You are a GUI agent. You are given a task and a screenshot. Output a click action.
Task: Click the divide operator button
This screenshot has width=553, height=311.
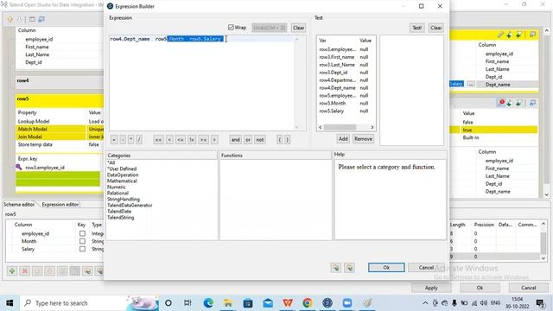(x=139, y=140)
